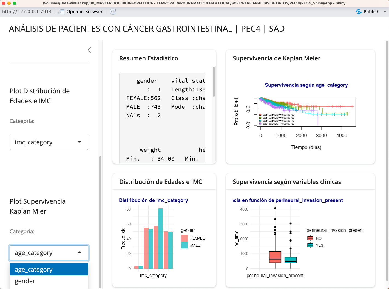Open the Publish dropdown arrow
This screenshot has width=389, height=289.
click(385, 12)
